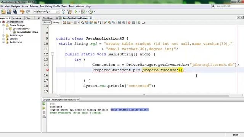Click the Next Bookmark icon
Image resolution: width=244 pixels, height=137 pixels.
(109, 23)
